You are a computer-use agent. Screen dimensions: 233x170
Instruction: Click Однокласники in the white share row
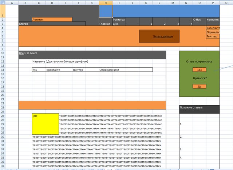pos(109,70)
